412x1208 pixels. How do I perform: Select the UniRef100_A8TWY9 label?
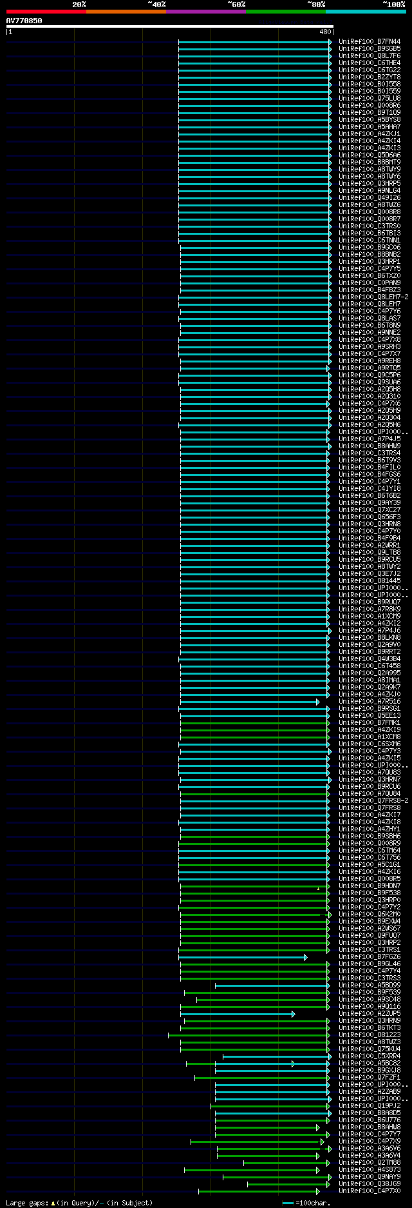click(370, 170)
